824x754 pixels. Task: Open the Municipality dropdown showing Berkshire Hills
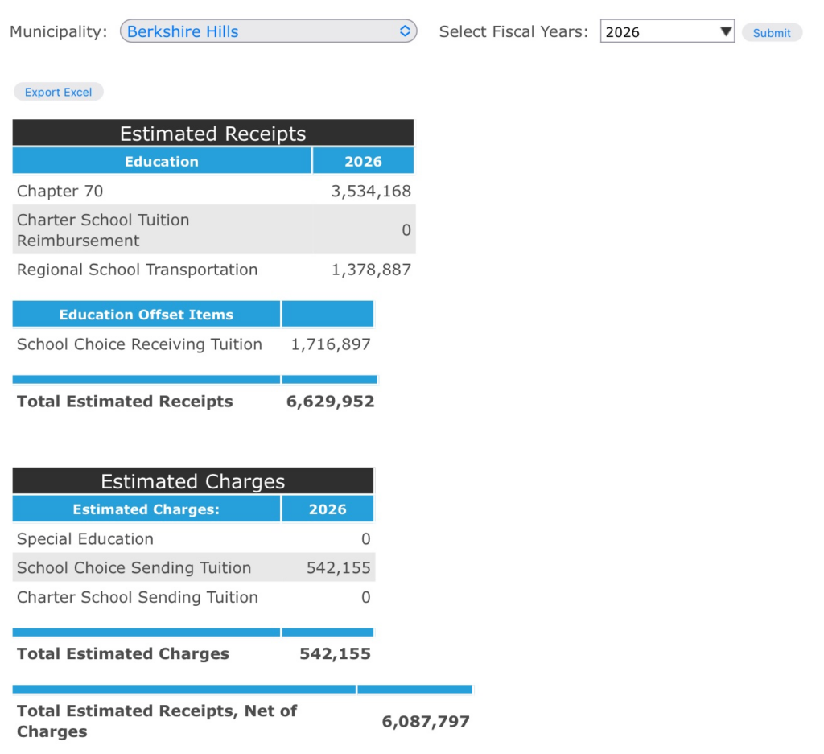click(x=268, y=32)
